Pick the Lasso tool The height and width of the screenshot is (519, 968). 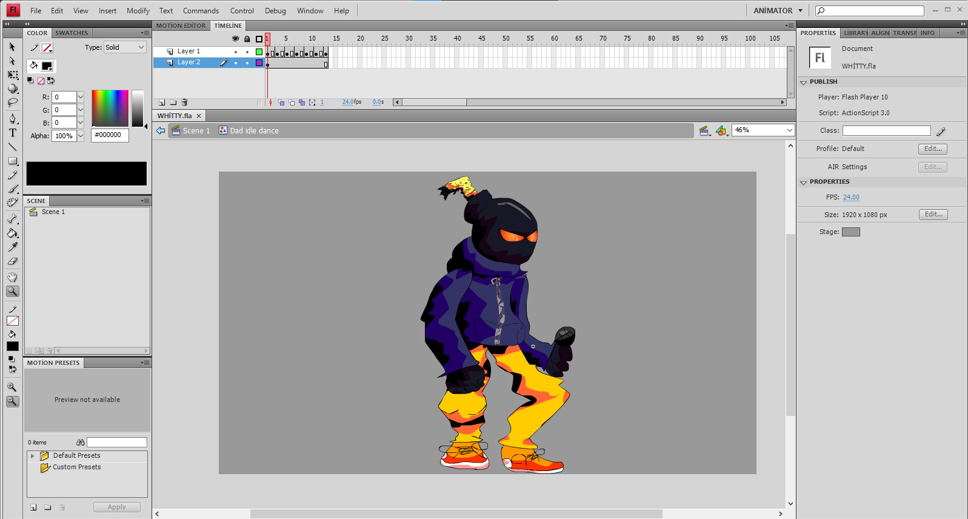(12, 103)
